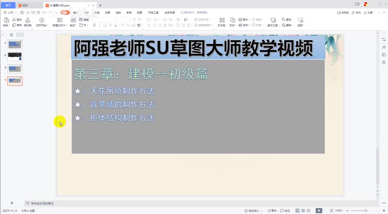Viewport: 388px width, 214px height.
Task: Open the Arrange (排列) dropdown
Action: pos(244,25)
